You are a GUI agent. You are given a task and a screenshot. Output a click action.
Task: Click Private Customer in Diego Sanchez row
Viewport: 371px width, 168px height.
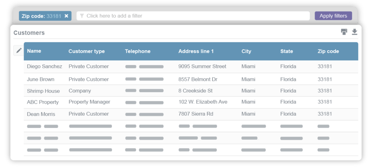tap(89, 66)
